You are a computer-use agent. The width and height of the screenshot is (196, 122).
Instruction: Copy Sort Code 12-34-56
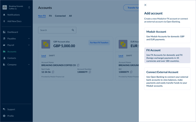(x=53, y=72)
